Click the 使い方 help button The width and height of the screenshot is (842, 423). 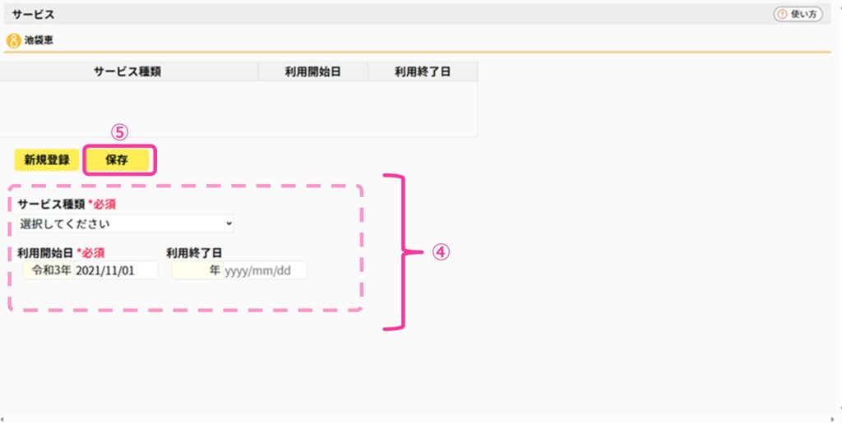pyautogui.click(x=798, y=15)
